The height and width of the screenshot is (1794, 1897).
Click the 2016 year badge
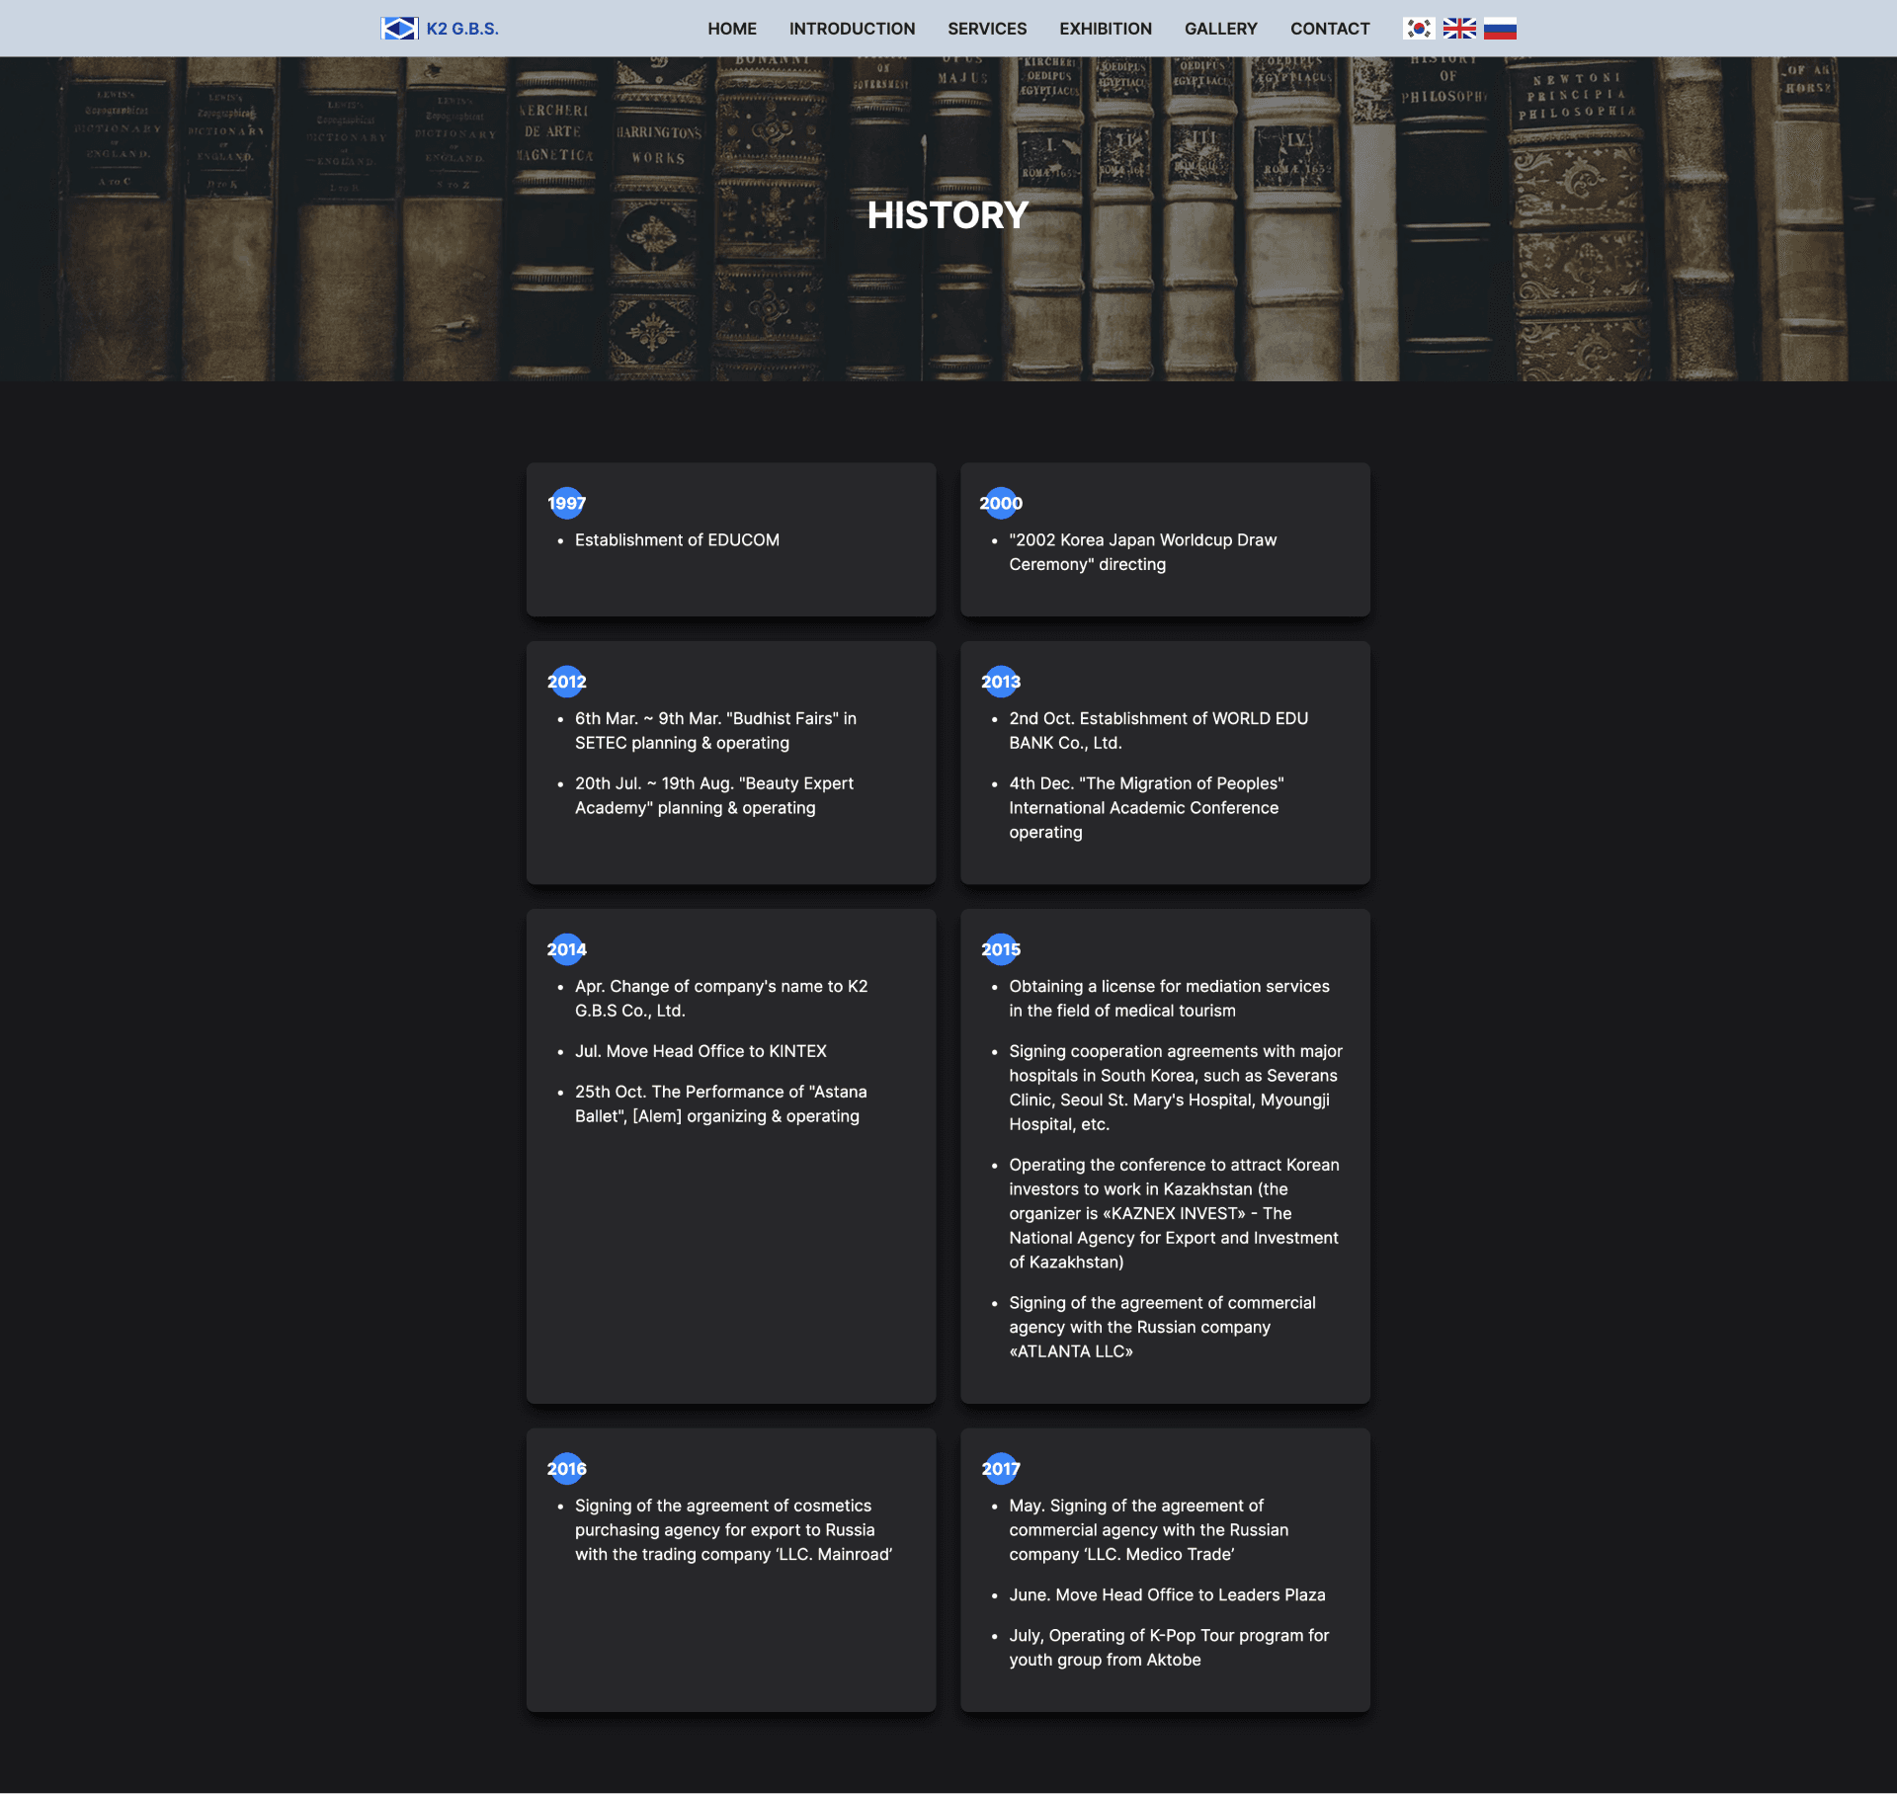click(567, 1470)
